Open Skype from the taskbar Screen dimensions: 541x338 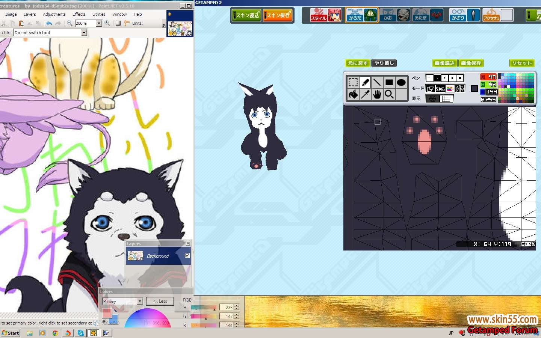[x=80, y=333]
